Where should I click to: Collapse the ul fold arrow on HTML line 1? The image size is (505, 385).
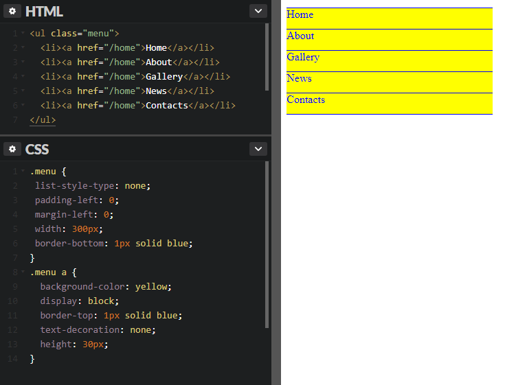23,33
